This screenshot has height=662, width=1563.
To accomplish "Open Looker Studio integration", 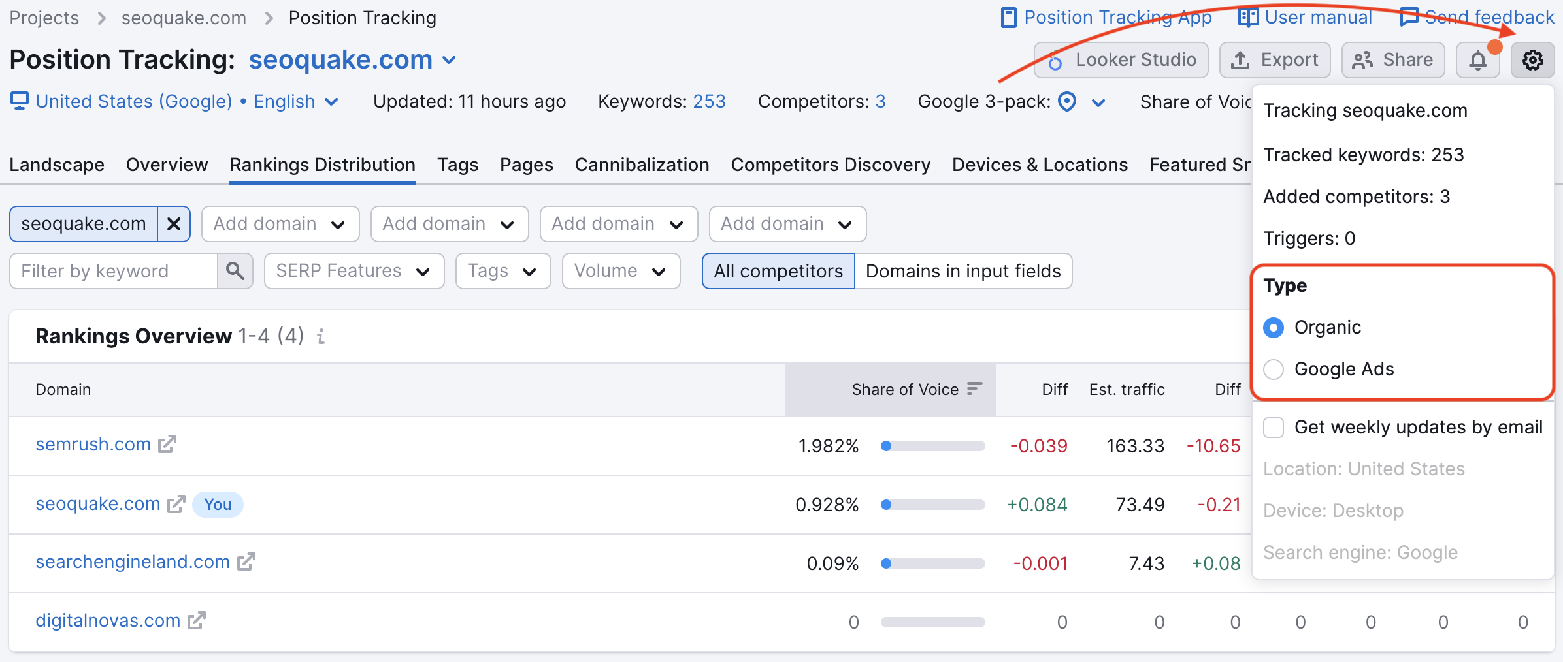I will tap(1121, 60).
